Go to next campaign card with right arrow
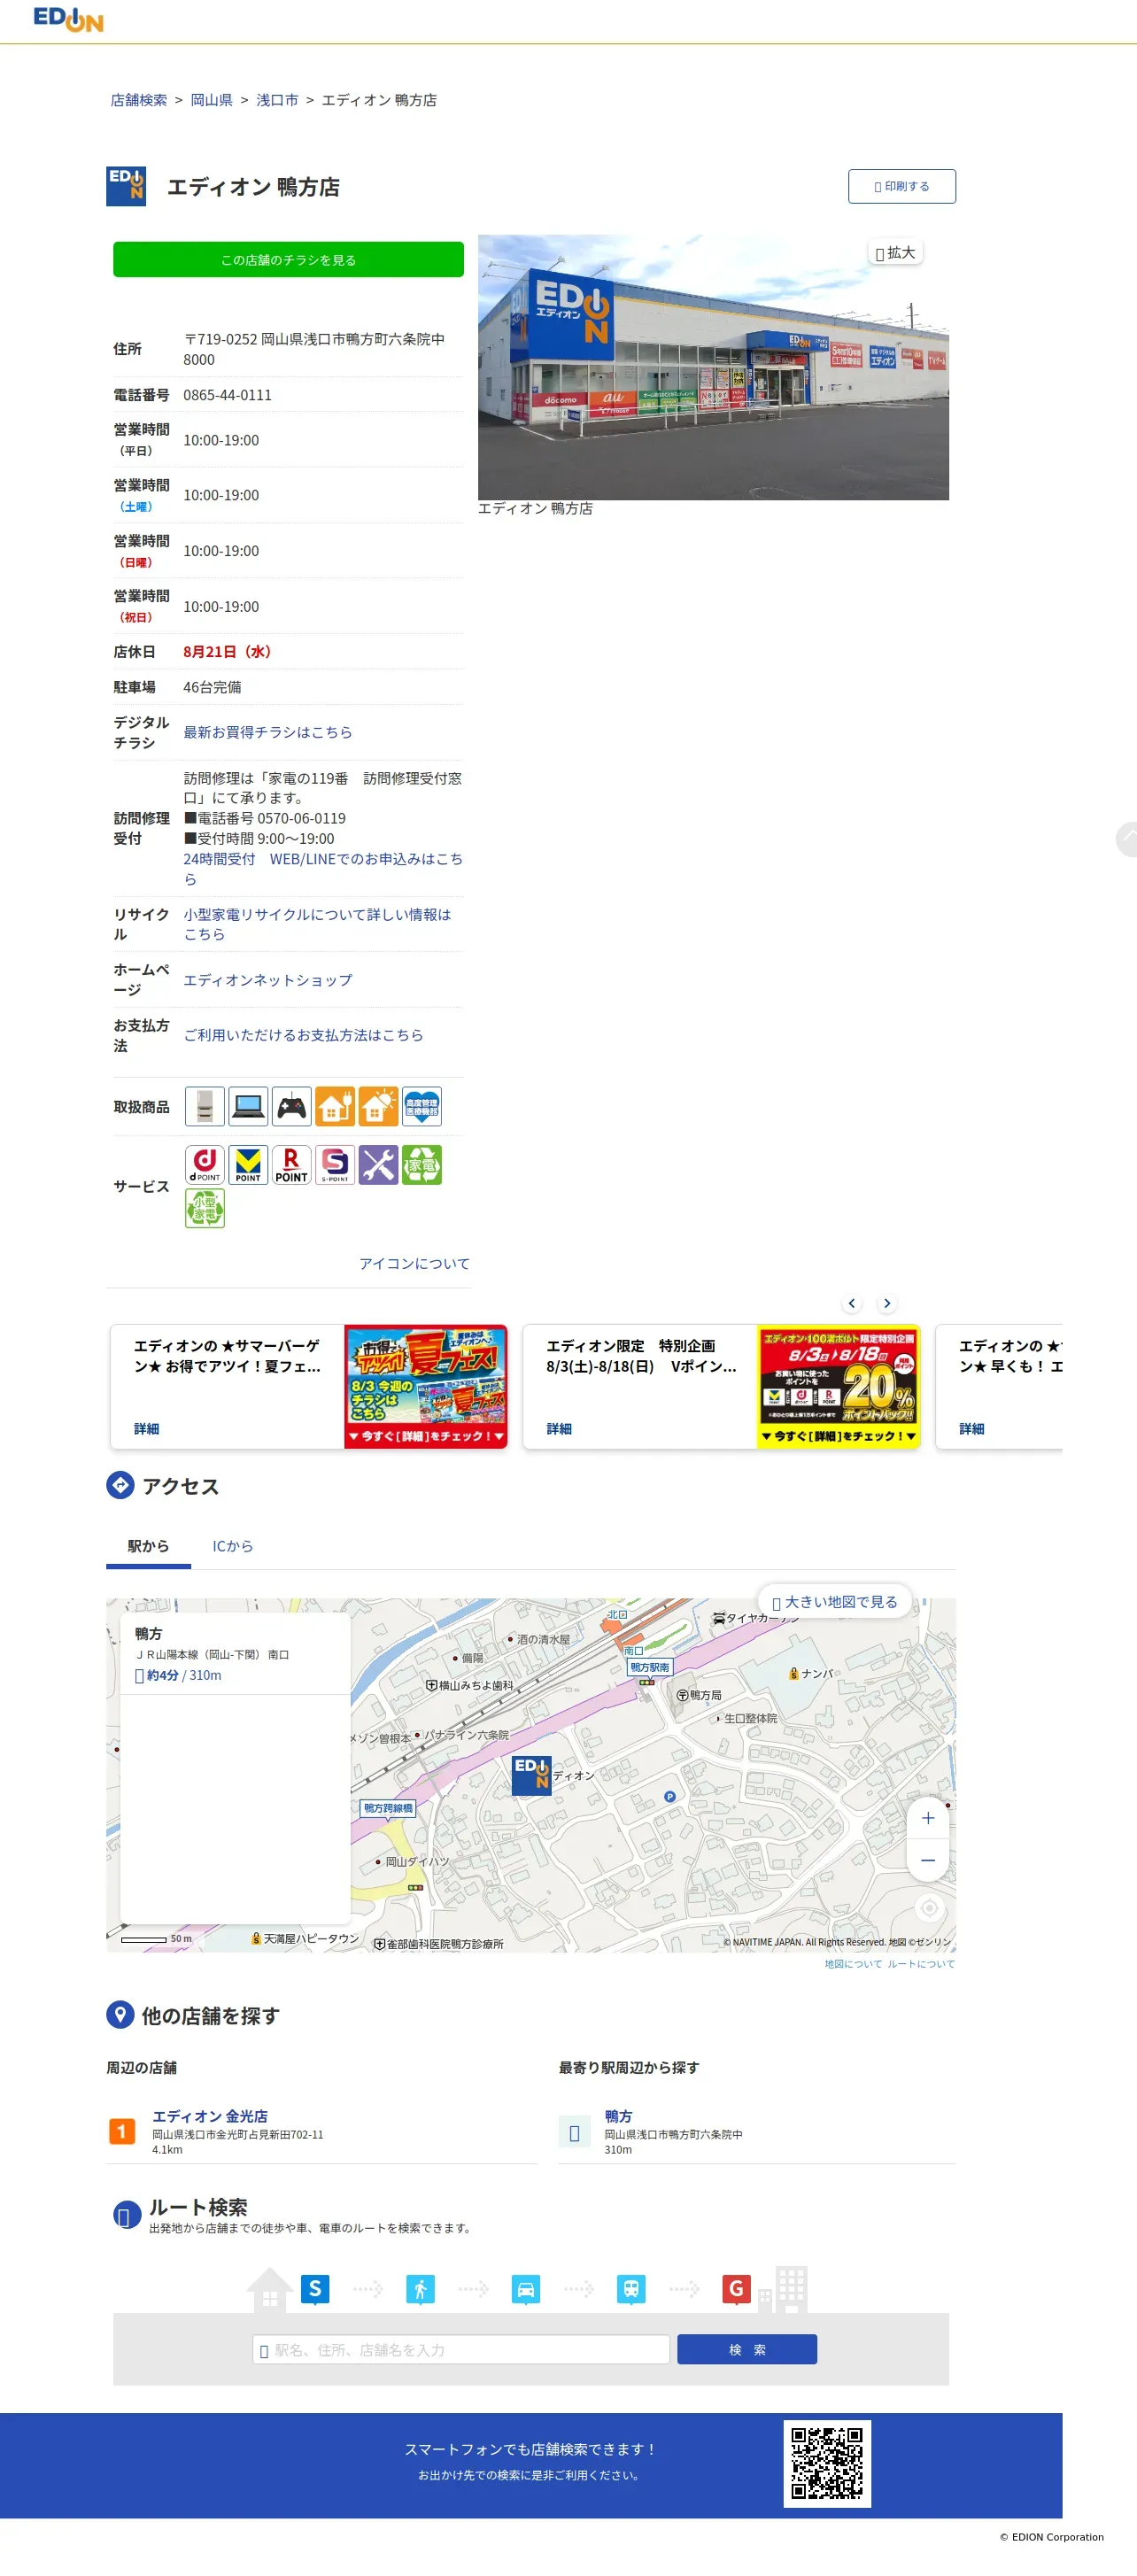This screenshot has height=2576, width=1137. (x=887, y=1303)
